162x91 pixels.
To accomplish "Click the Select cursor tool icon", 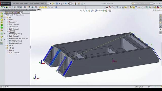I will [x=71, y=4].
